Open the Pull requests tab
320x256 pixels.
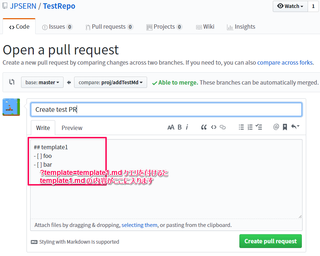coord(109,27)
